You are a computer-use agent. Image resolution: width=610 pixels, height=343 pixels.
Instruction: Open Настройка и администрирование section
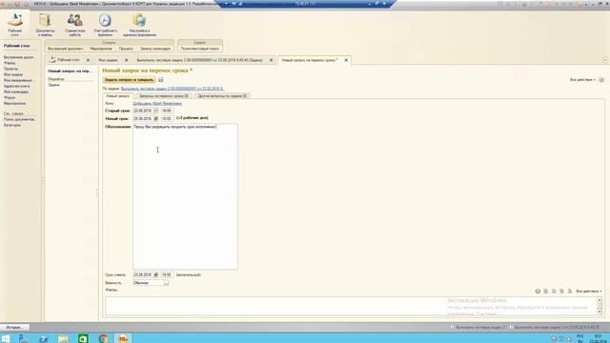point(139,25)
